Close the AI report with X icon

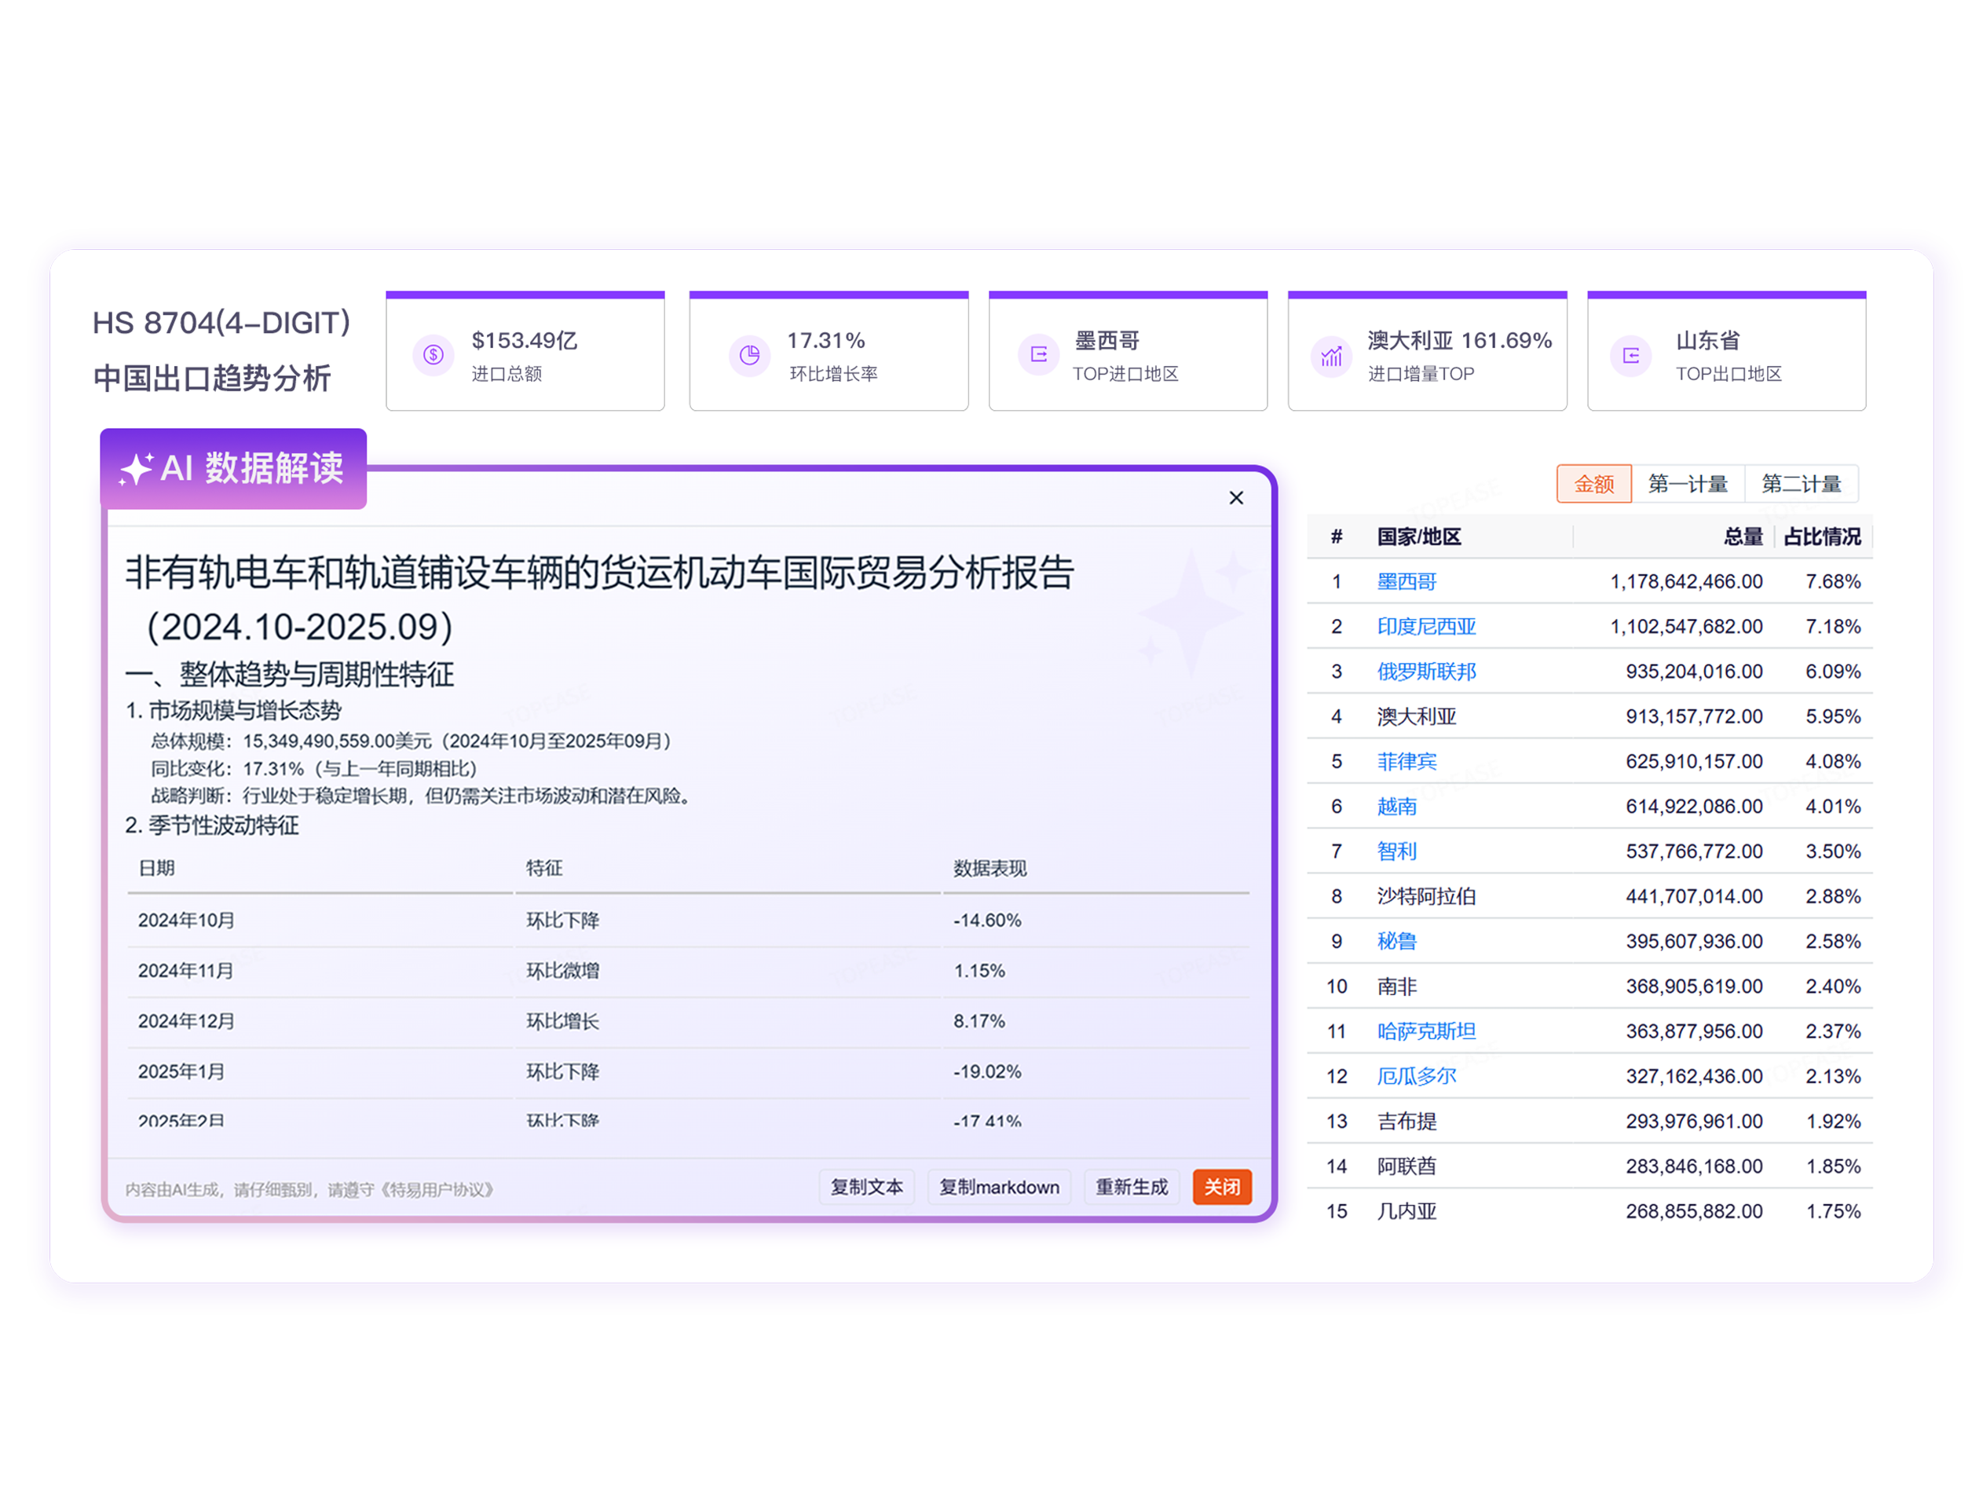[x=1235, y=498]
